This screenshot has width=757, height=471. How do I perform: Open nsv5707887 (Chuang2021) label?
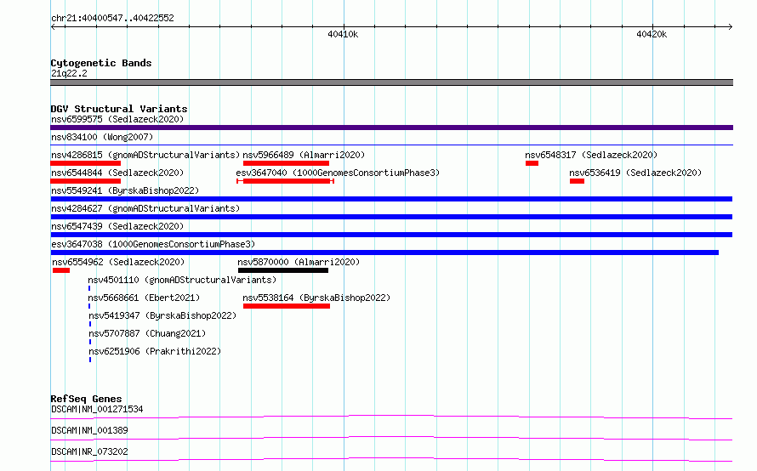tap(147, 333)
